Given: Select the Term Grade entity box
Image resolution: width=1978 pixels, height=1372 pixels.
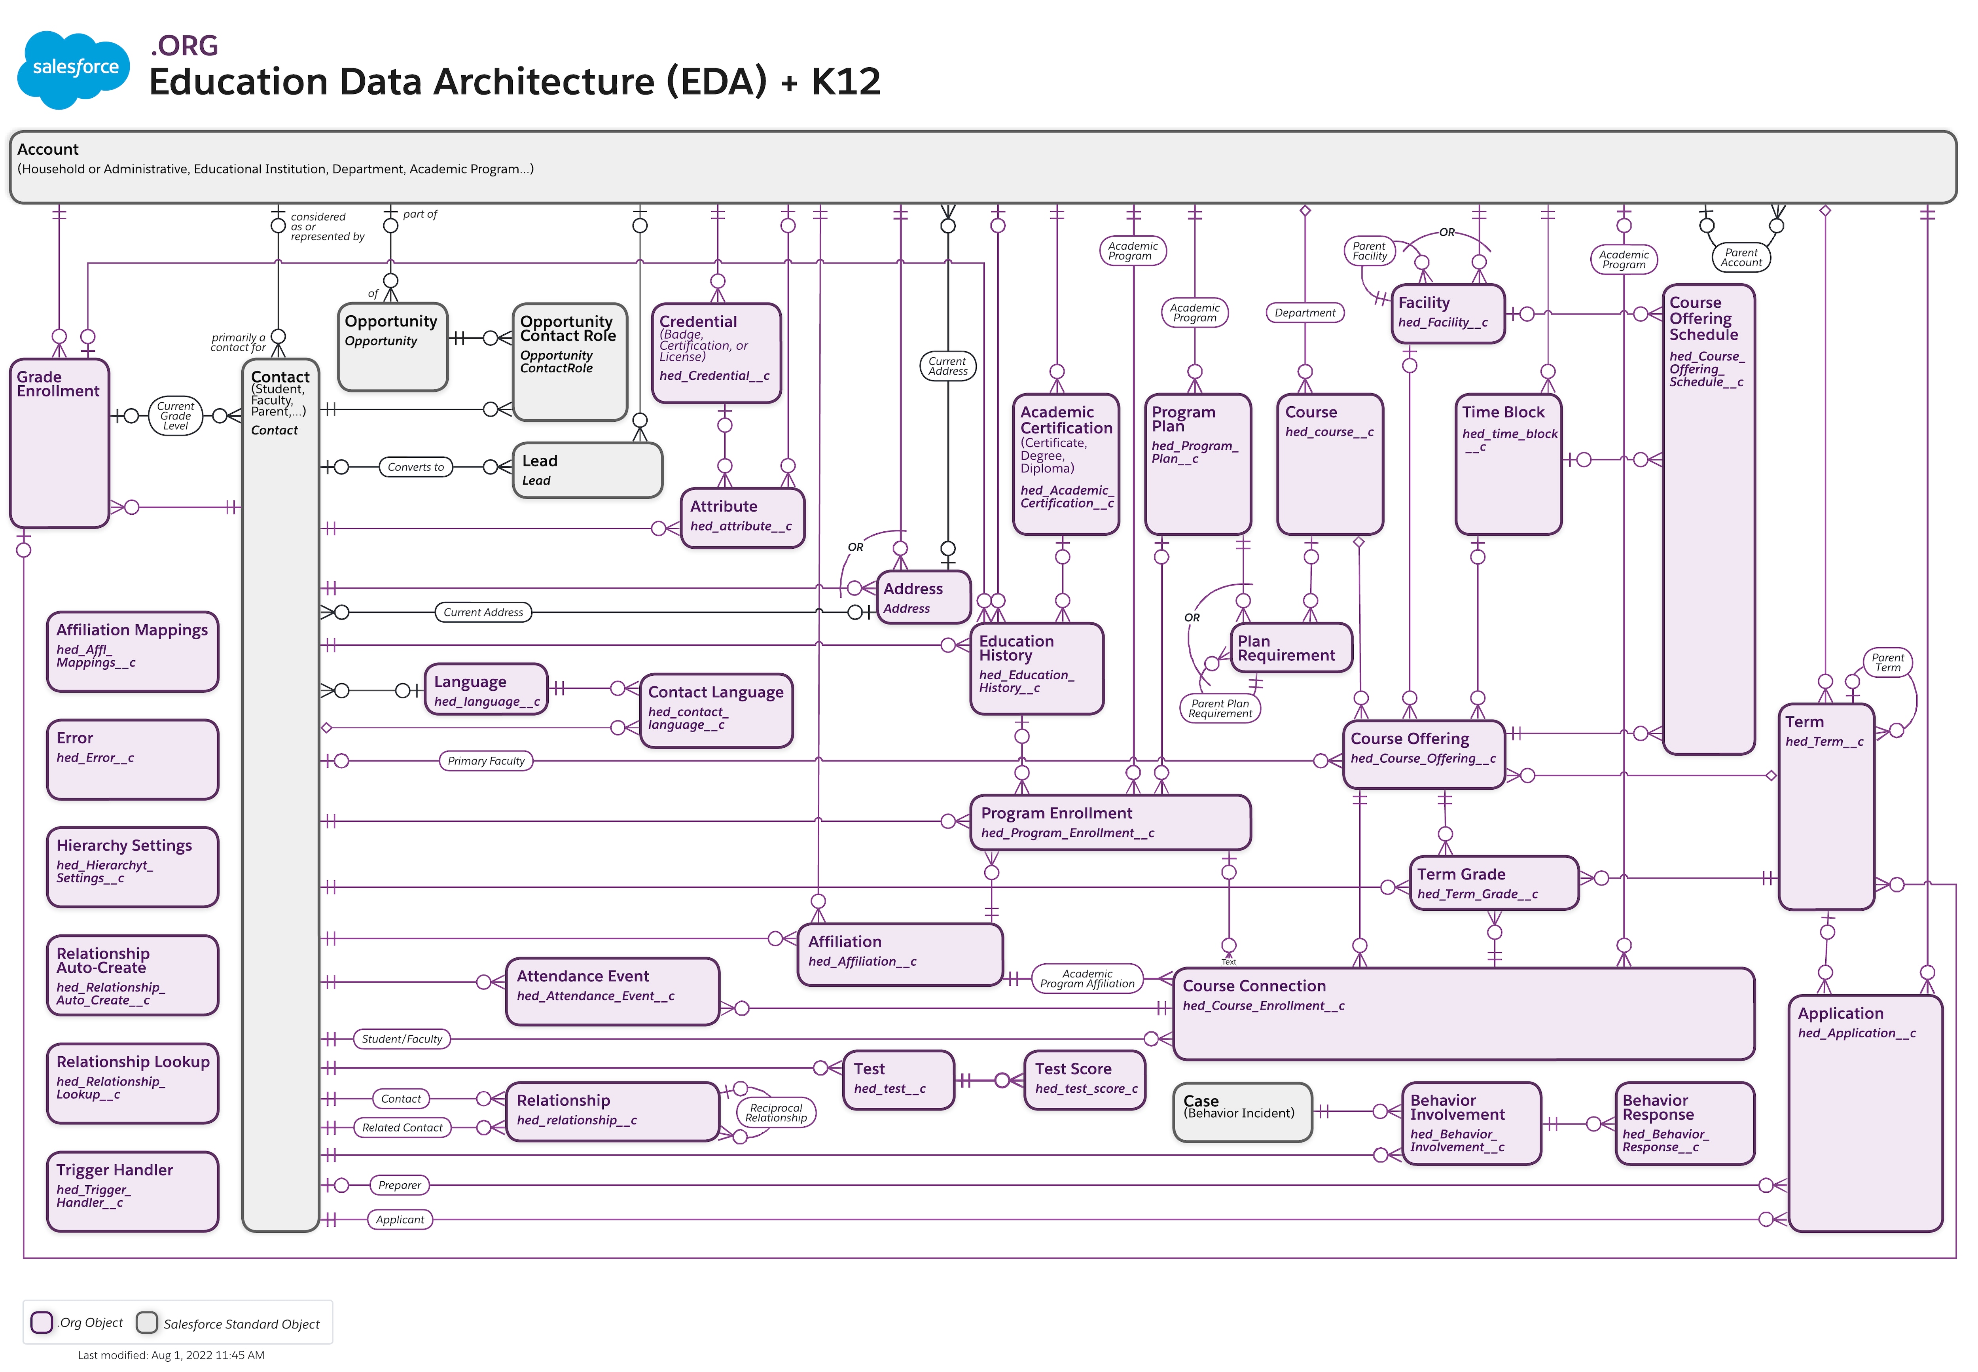Looking at the screenshot, I should click(1494, 883).
